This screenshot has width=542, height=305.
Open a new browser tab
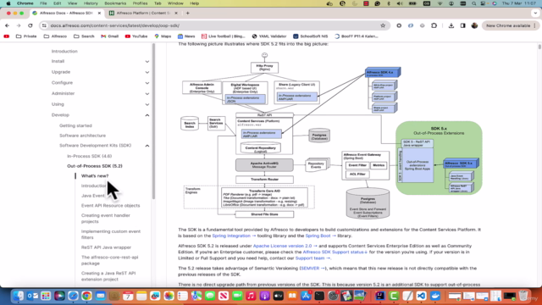(x=188, y=14)
